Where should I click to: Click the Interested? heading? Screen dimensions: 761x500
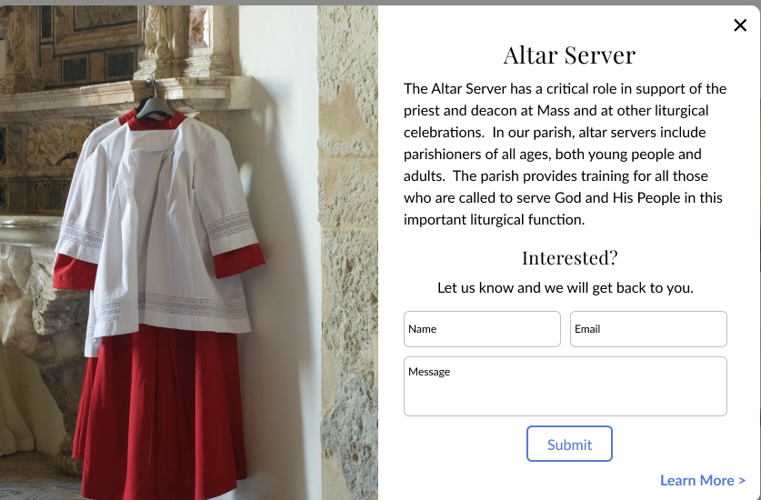pyautogui.click(x=569, y=258)
